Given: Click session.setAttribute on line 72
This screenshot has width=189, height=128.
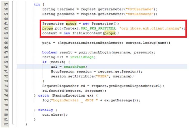Looking at the screenshot, I should [72, 76].
